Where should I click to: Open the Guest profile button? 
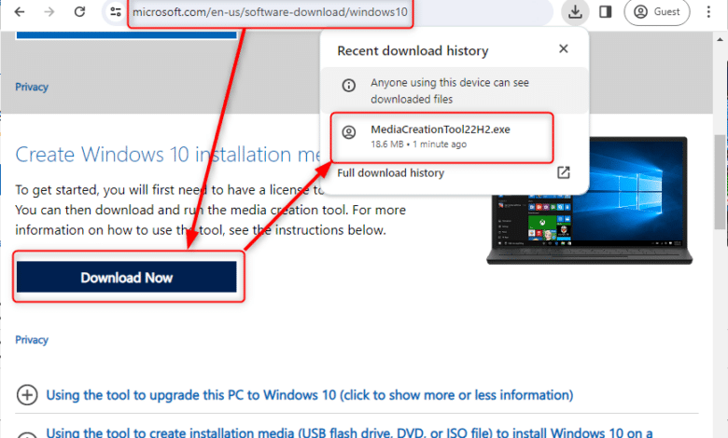pyautogui.click(x=657, y=12)
